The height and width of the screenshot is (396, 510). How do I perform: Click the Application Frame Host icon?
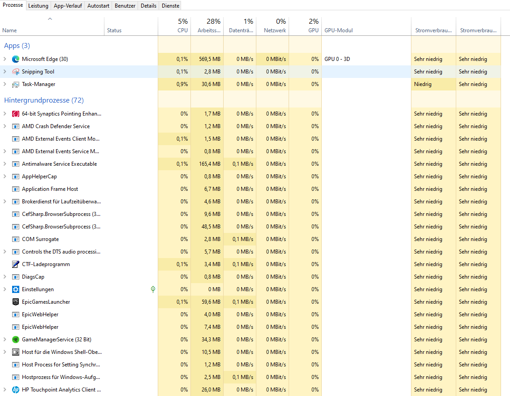[x=16, y=189]
